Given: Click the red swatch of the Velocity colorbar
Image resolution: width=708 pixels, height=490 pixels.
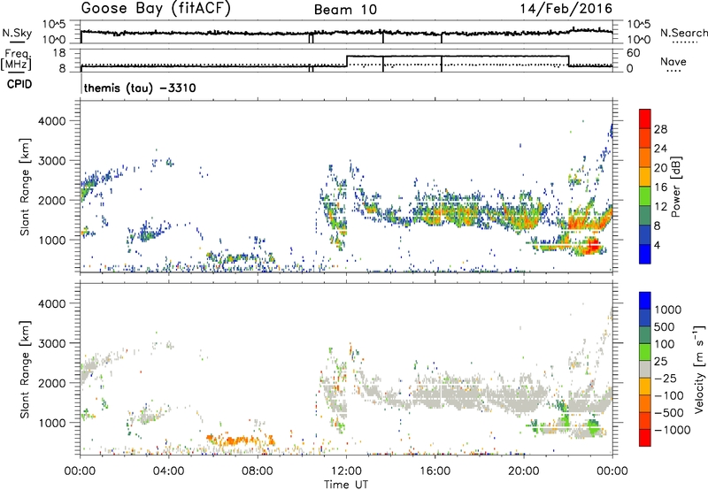Looking at the screenshot, I should click(x=645, y=438).
